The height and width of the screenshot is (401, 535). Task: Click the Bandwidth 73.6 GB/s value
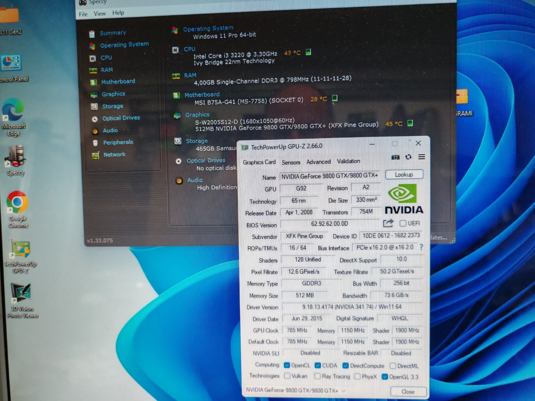coord(396,295)
